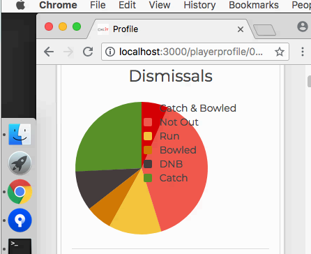This screenshot has width=311, height=254.
Task: Click the Dismissals chart heading
Action: point(171,76)
